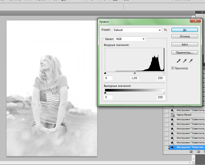
Task: Apply automatic levels with Авто button
Action: click(x=184, y=44)
